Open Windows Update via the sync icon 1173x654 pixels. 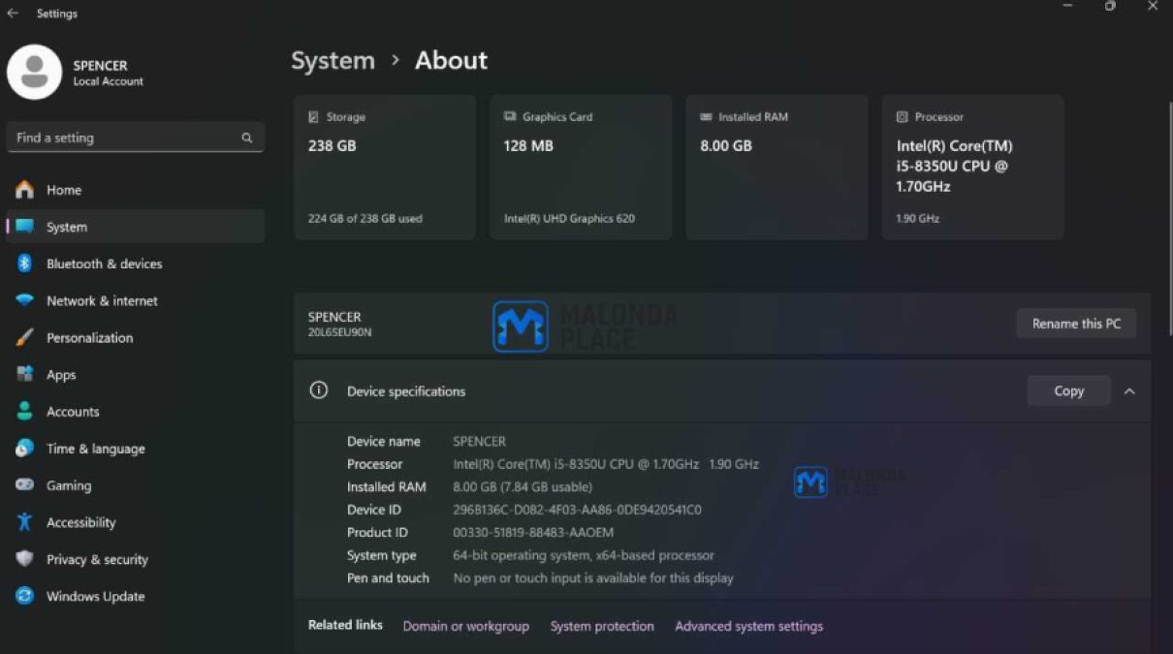(x=25, y=596)
